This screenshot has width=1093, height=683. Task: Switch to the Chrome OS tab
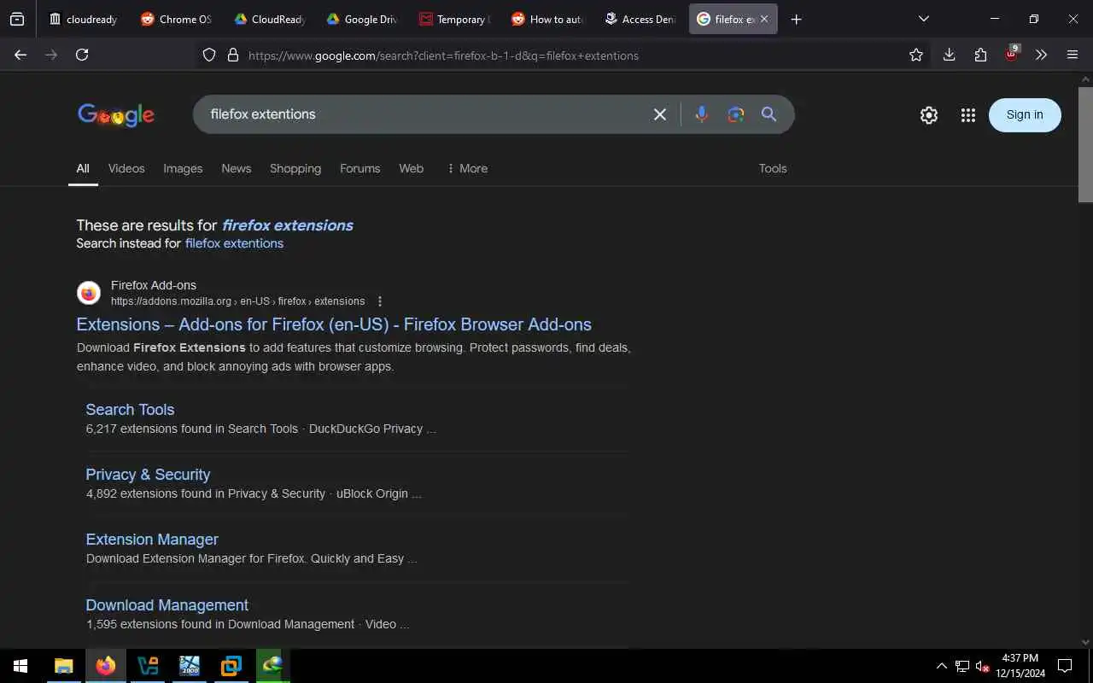(x=176, y=19)
